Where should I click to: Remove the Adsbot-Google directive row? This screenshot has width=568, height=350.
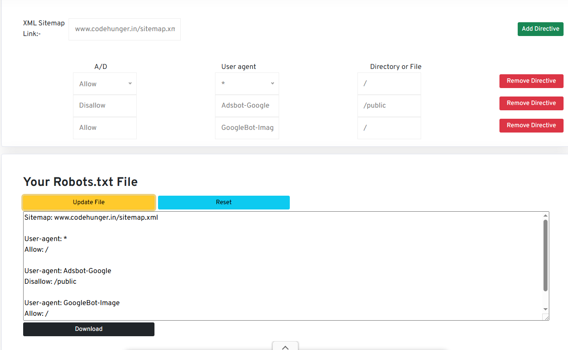pyautogui.click(x=531, y=103)
